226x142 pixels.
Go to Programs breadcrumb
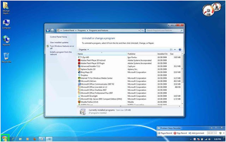[x=82, y=30]
